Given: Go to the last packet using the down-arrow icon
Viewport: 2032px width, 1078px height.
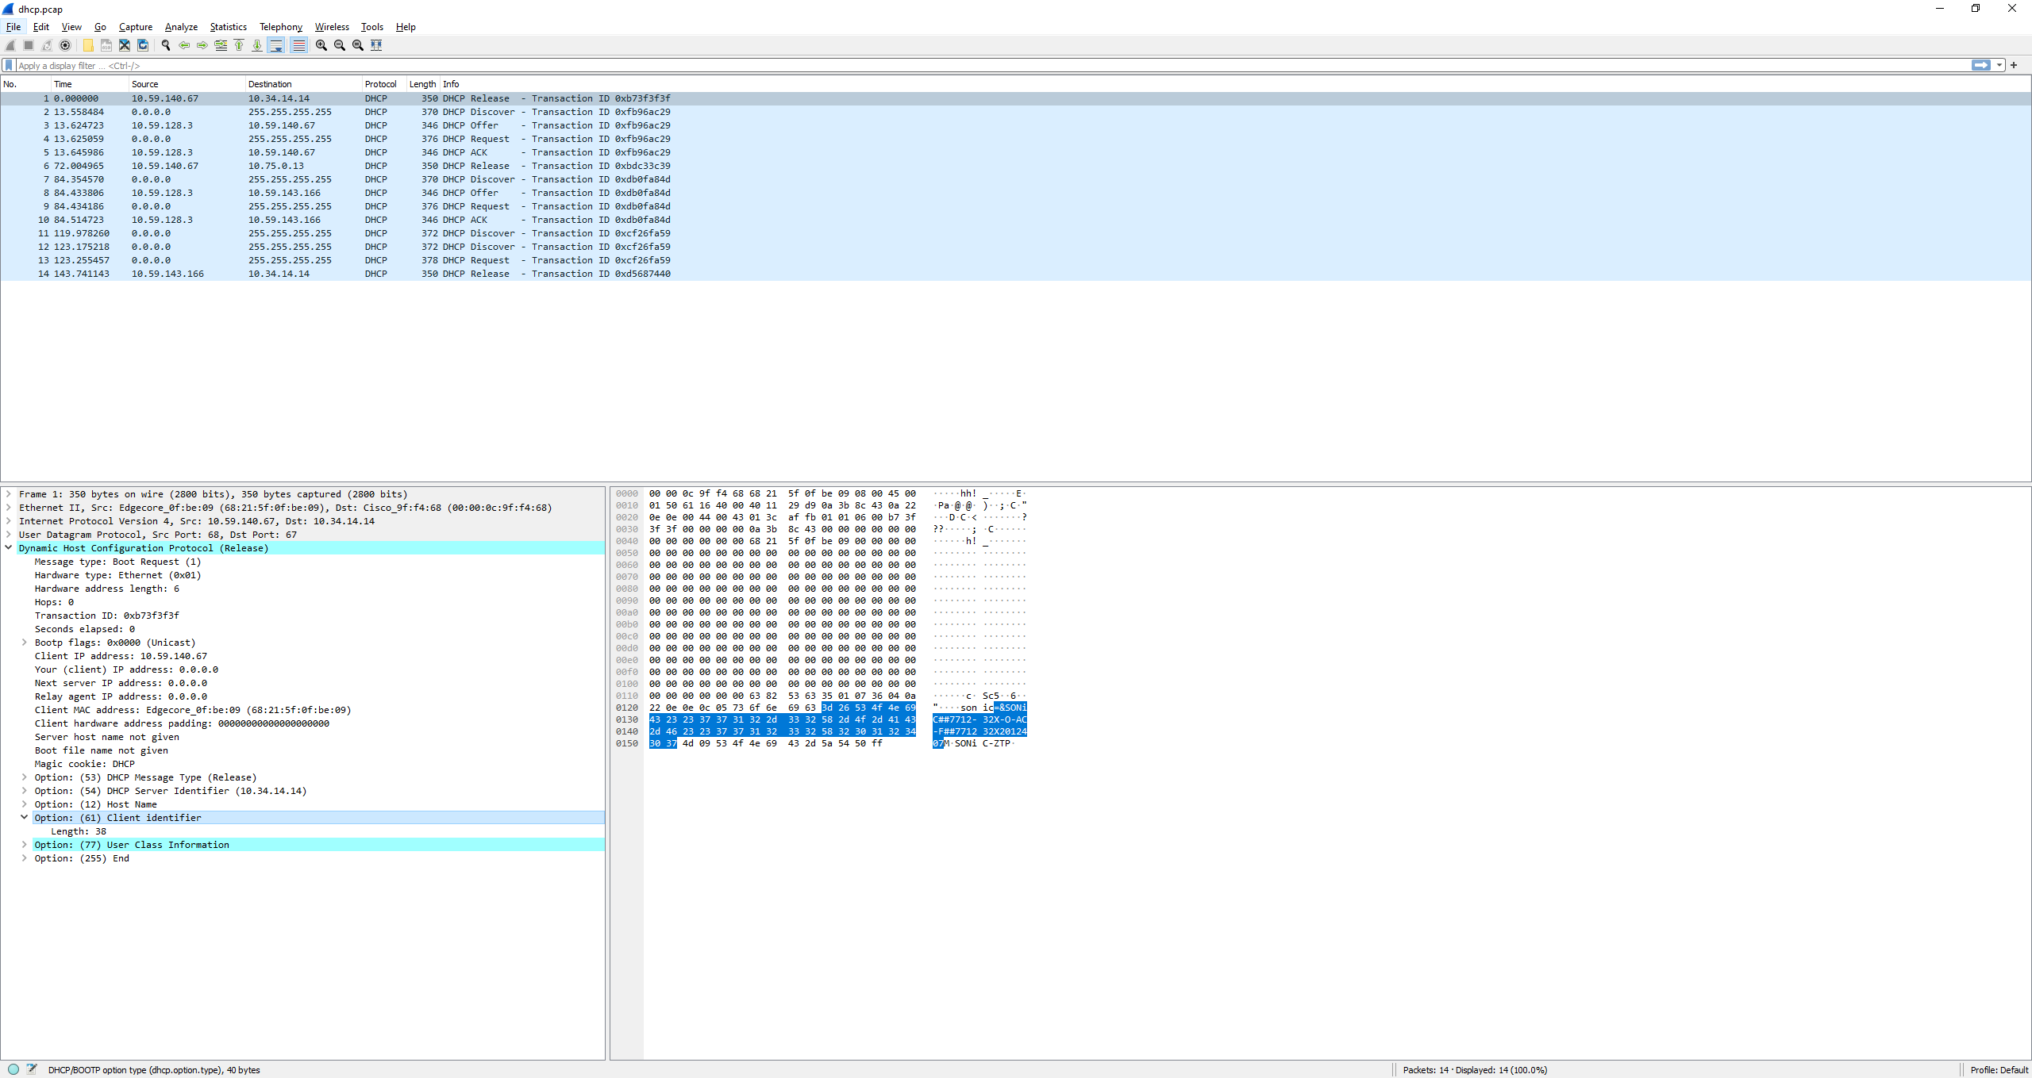Looking at the screenshot, I should pyautogui.click(x=257, y=45).
